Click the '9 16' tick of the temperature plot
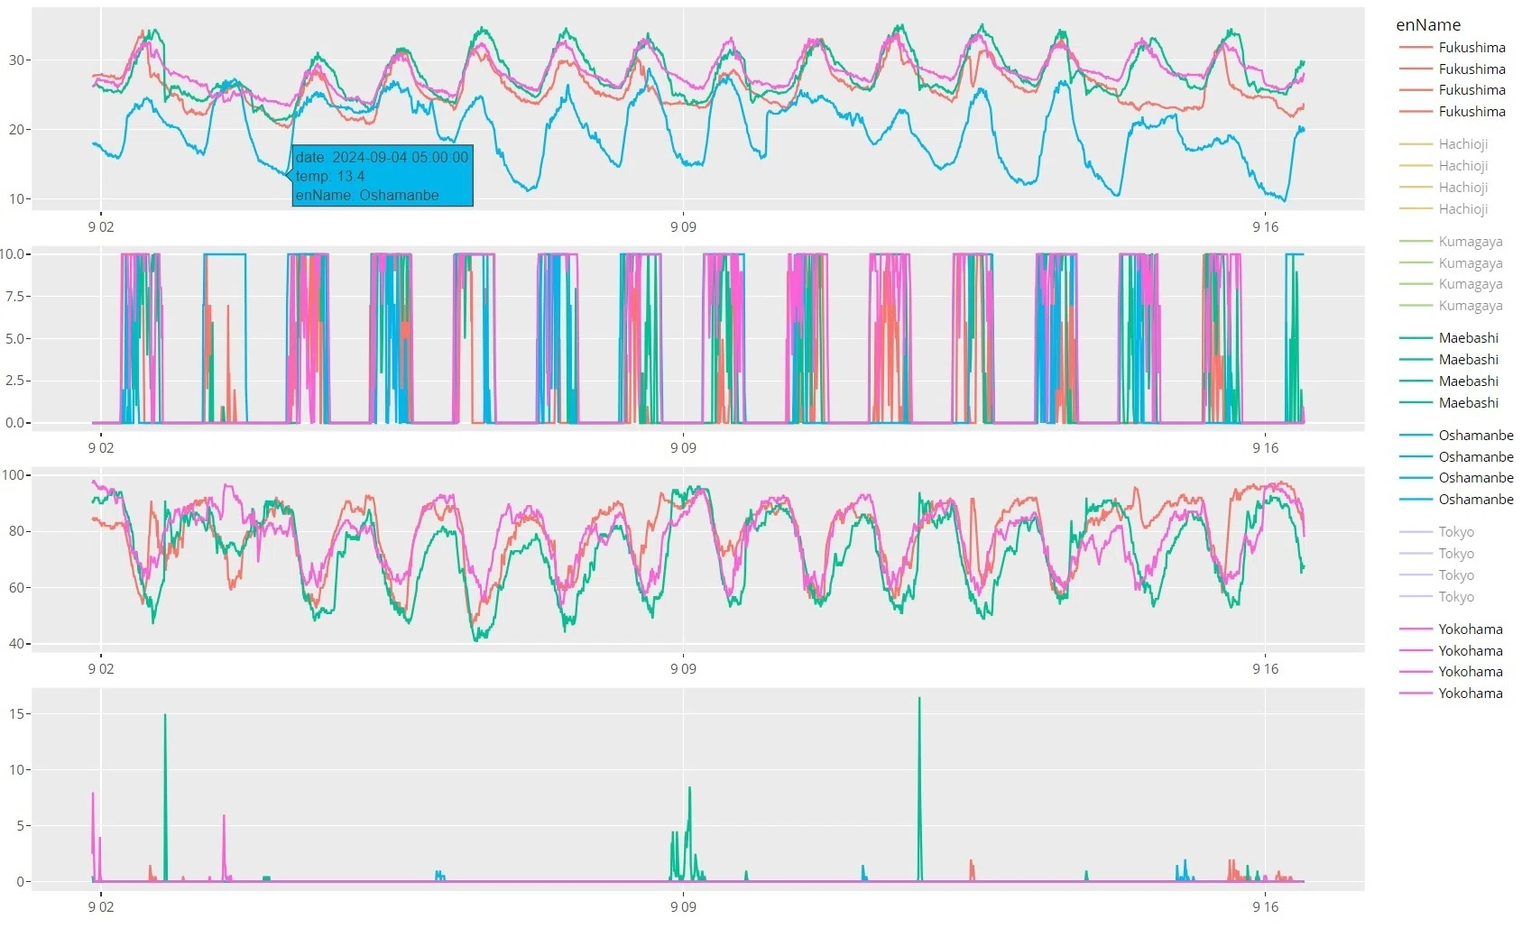The width and height of the screenshot is (1522, 928). pos(1265,226)
